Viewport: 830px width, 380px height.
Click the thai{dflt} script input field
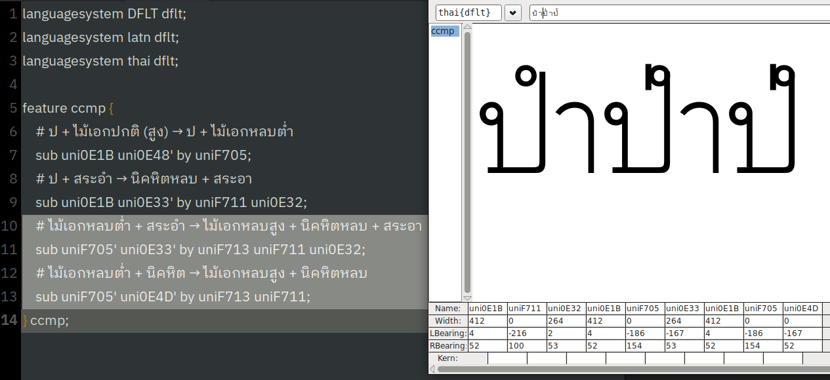[468, 13]
